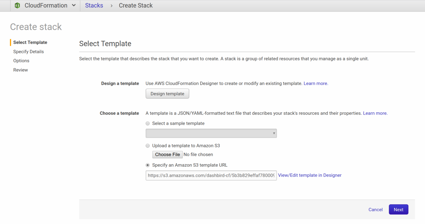Navigate to Stacks via breadcrumb

94,5
